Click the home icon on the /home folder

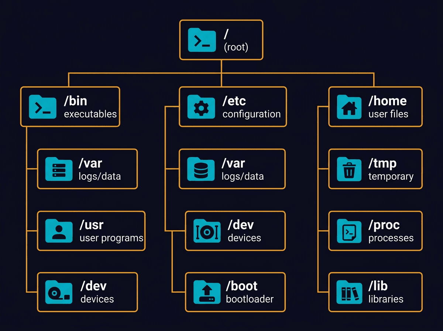tap(349, 107)
